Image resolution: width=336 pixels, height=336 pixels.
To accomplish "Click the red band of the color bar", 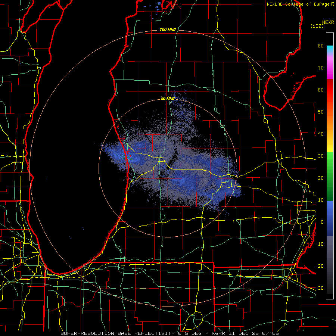I will [330, 90].
